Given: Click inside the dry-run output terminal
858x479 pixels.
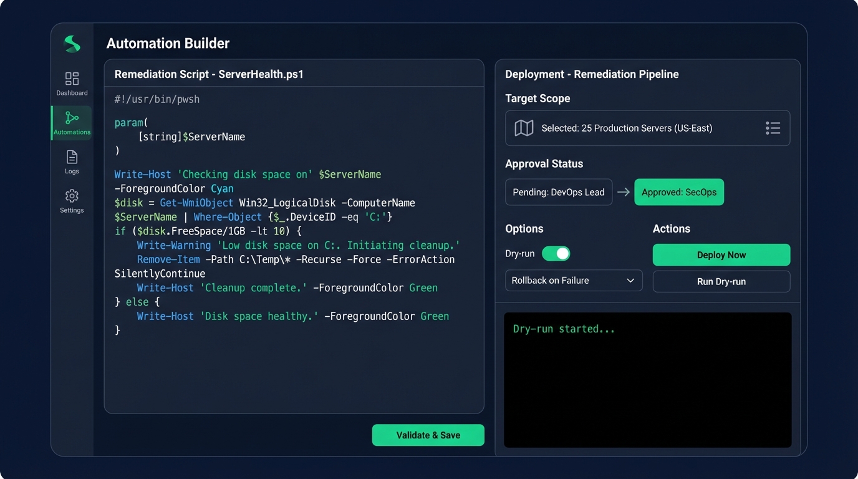Looking at the screenshot, I should pos(648,379).
